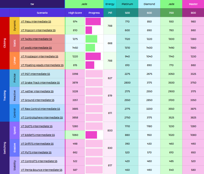Viewport: 204px width, 174px height.
Task: Select the Platinum column header
Action: click(127, 4)
